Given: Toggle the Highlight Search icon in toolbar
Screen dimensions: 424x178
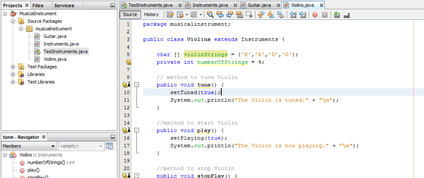Looking at the screenshot, I should tap(239, 15).
